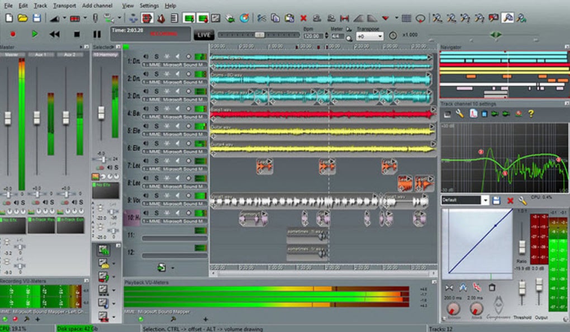Solo track 4 Bass with the S button
Viewport: 570px width, 332px height.
click(156, 109)
